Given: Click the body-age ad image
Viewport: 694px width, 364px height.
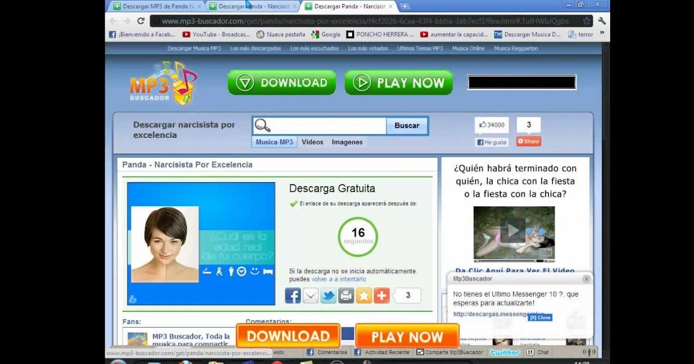Looking at the screenshot, I should pos(201,243).
